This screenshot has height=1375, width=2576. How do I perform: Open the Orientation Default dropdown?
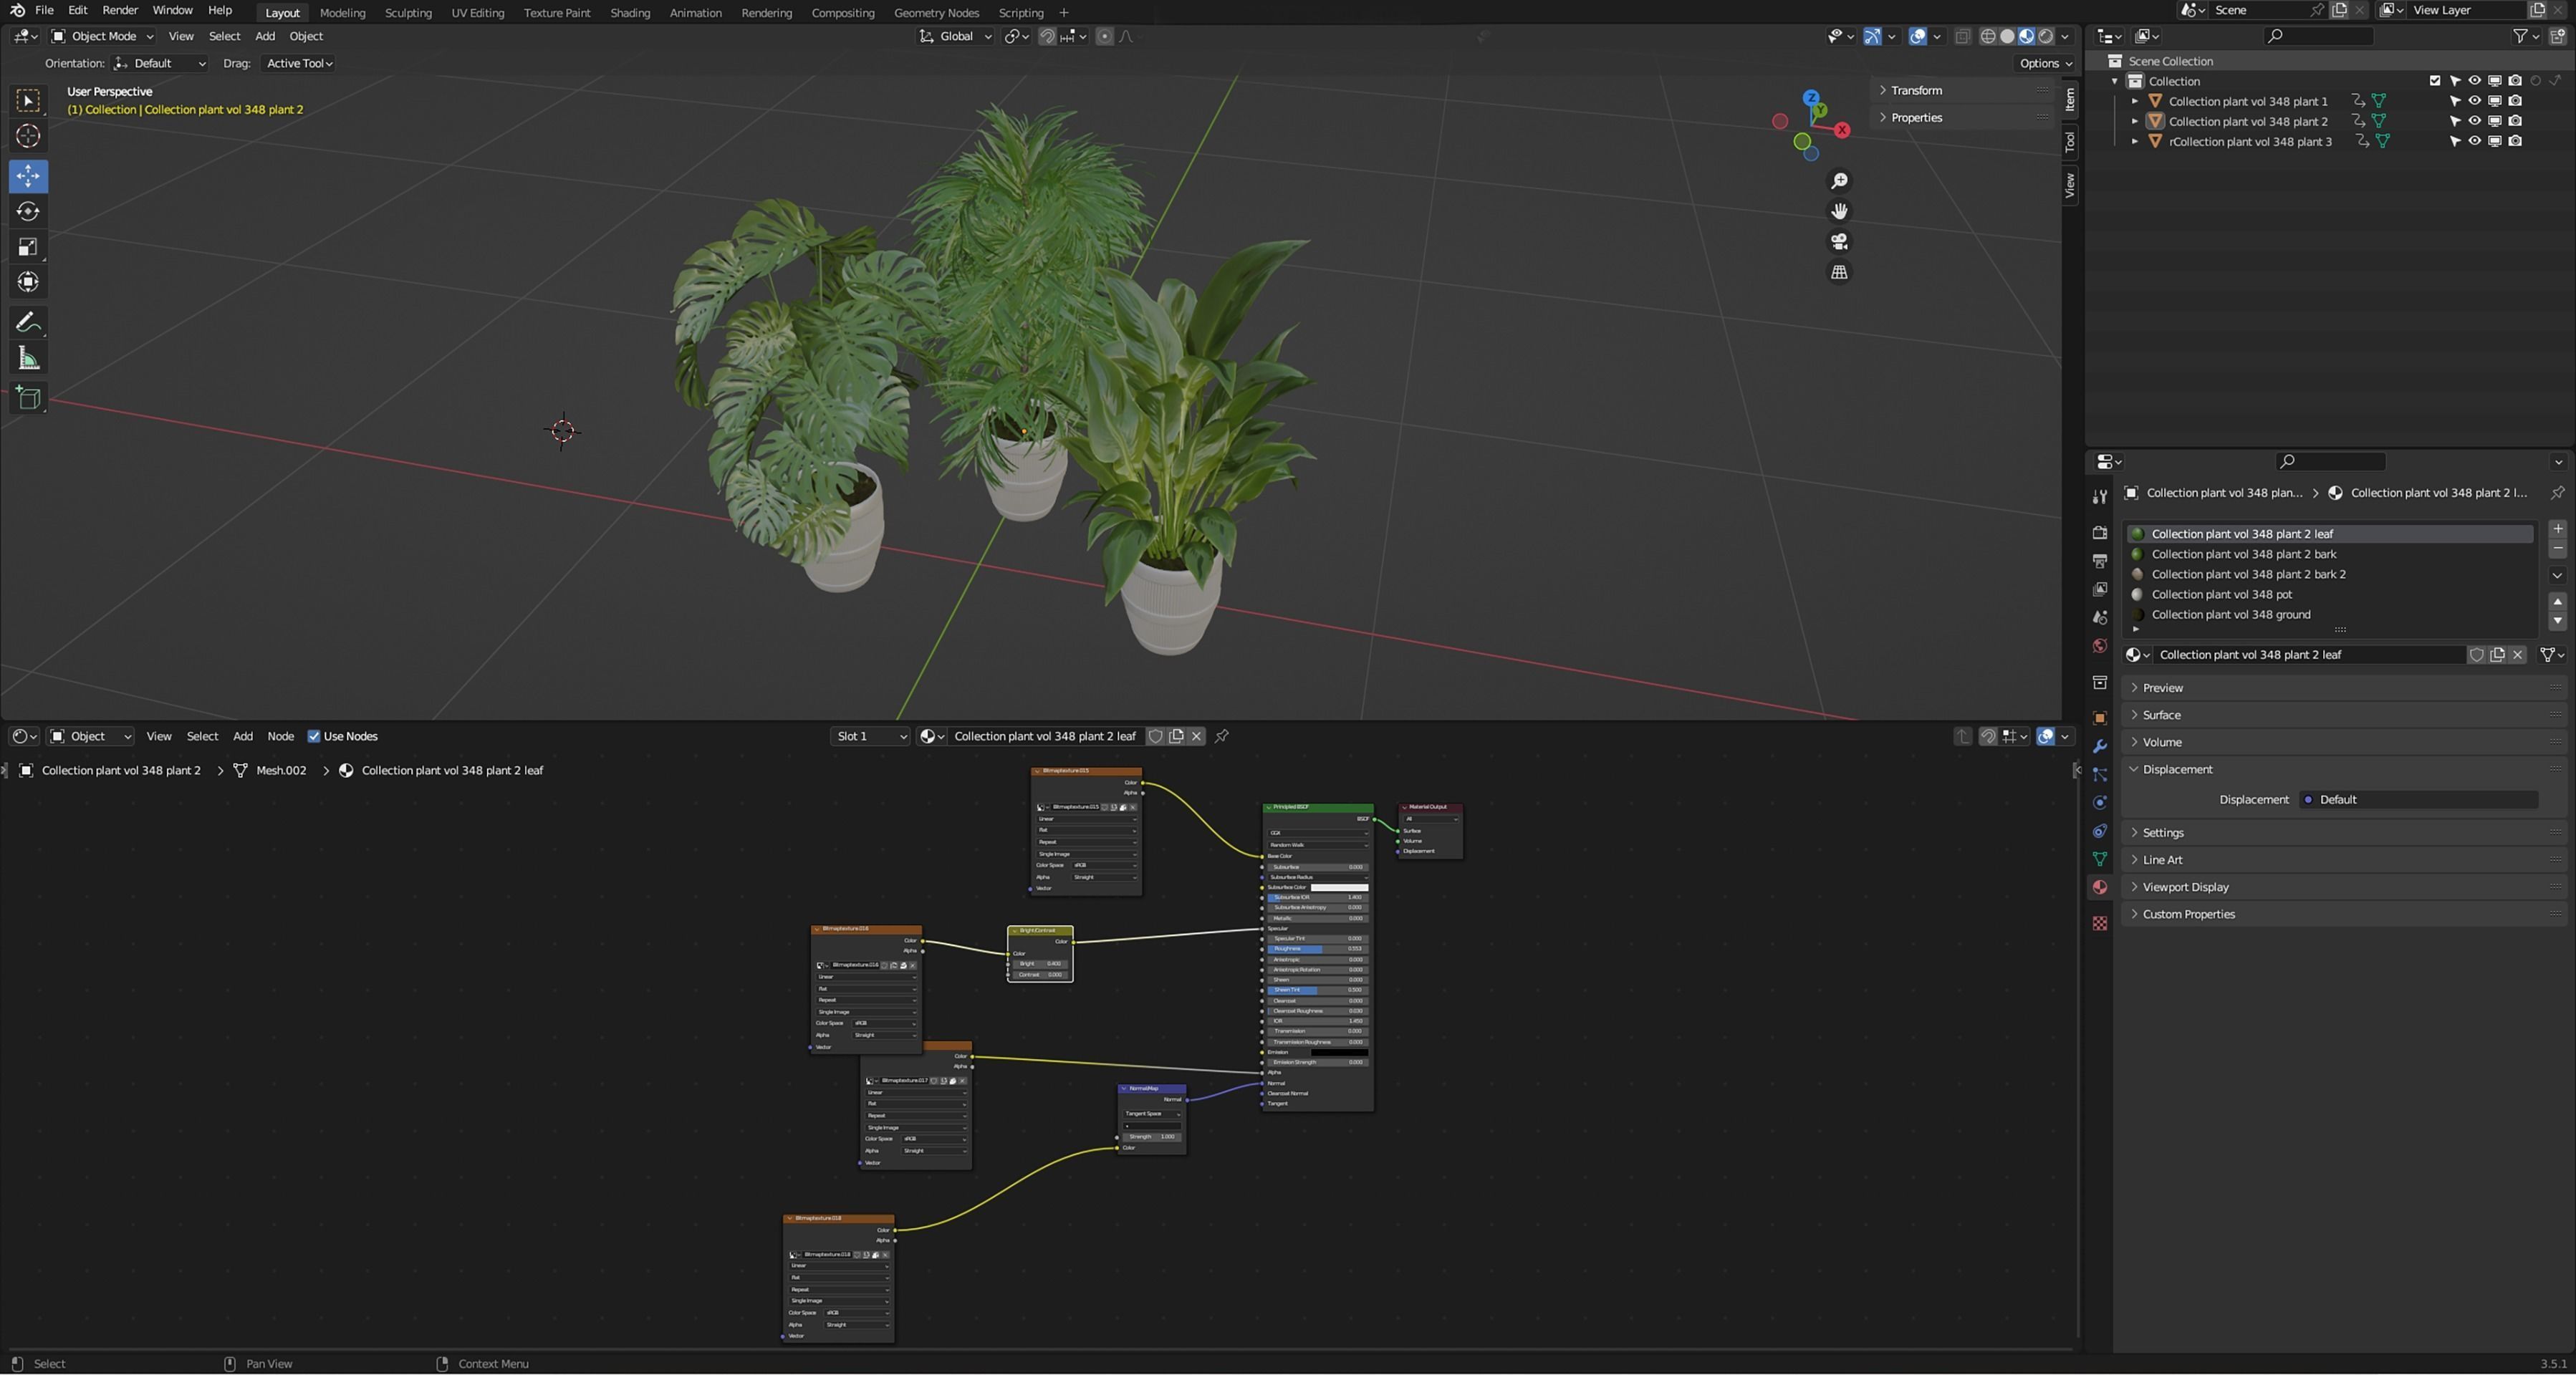point(160,63)
